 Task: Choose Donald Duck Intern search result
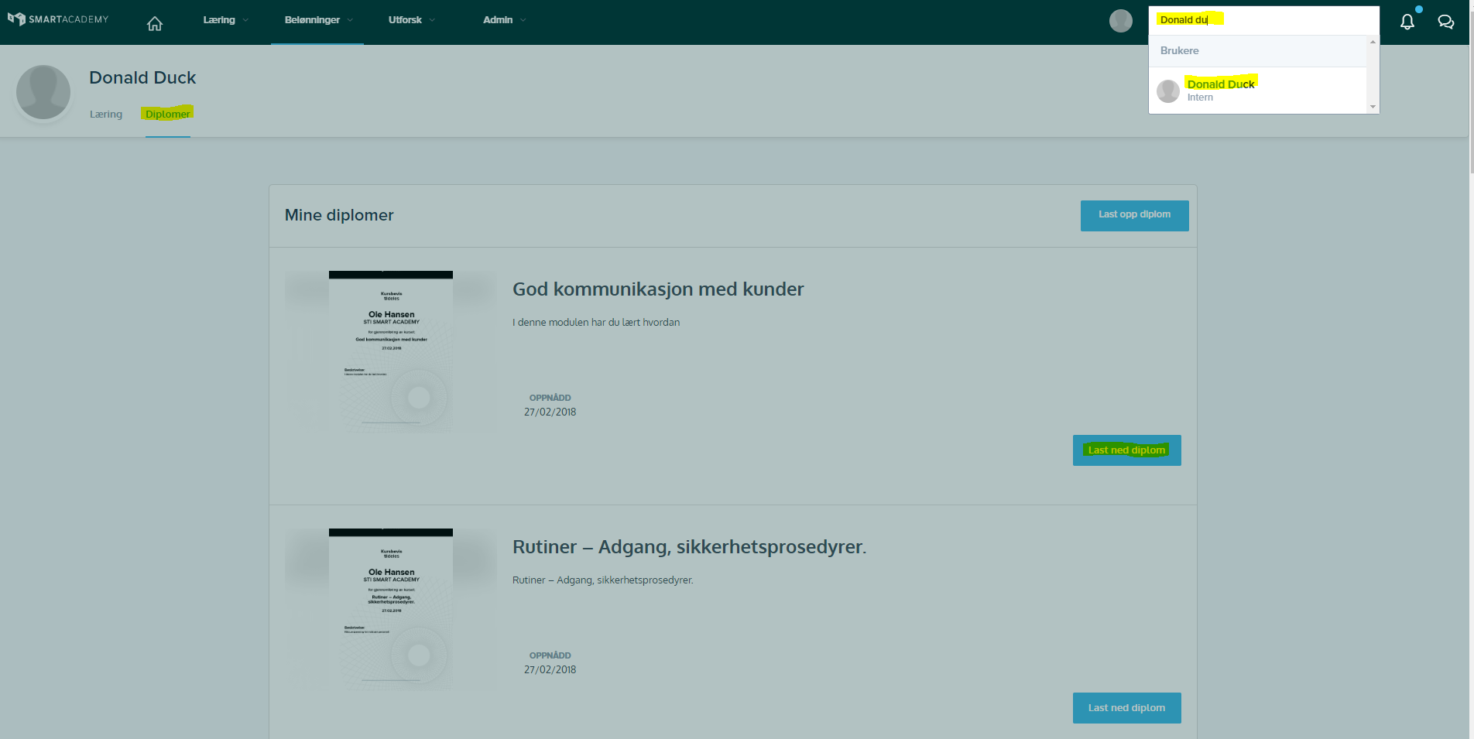(x=1257, y=91)
